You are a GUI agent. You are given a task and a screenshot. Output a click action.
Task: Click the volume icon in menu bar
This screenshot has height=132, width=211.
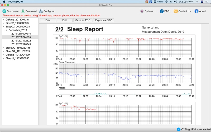click(175, 2)
